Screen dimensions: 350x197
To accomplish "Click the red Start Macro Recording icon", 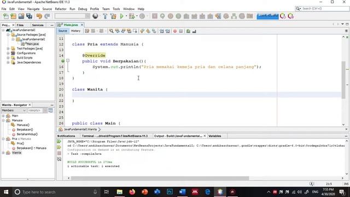I will 175,31.
